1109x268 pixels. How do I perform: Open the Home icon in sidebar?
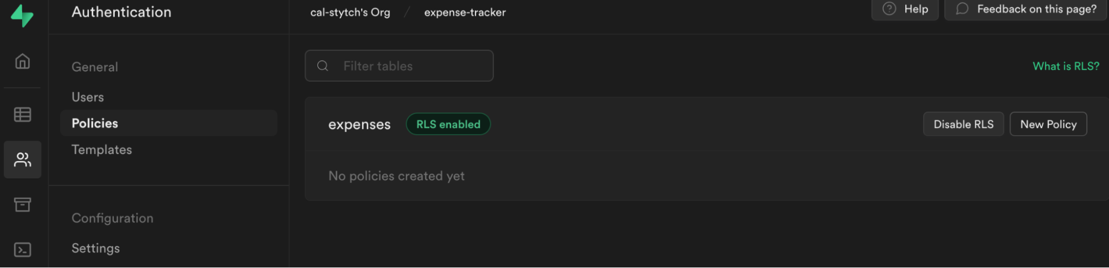(x=22, y=61)
